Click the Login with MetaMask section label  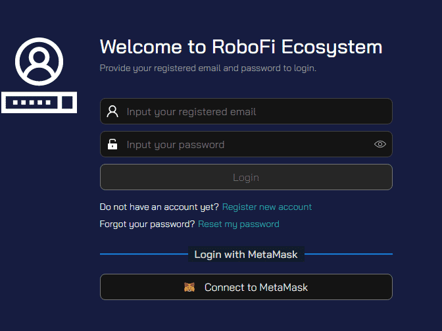click(246, 254)
